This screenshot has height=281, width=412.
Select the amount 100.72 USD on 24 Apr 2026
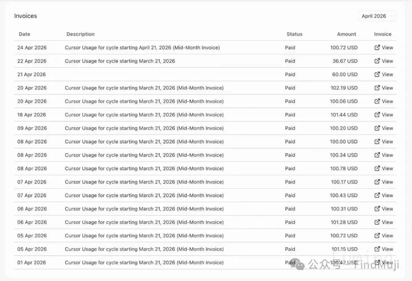[344, 48]
